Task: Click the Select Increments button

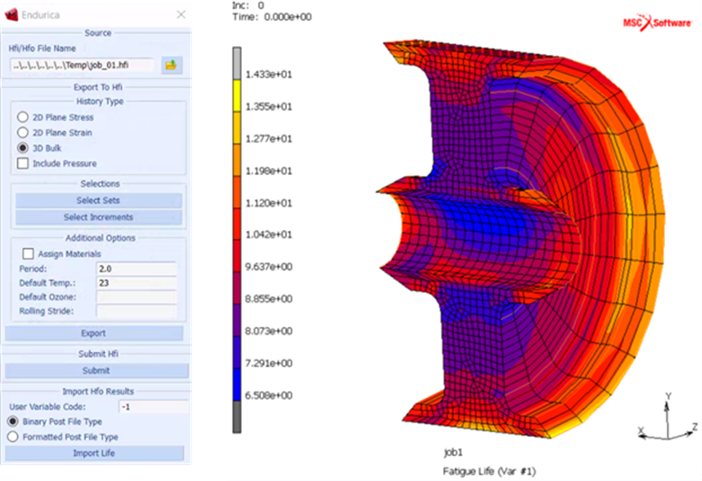Action: [98, 217]
